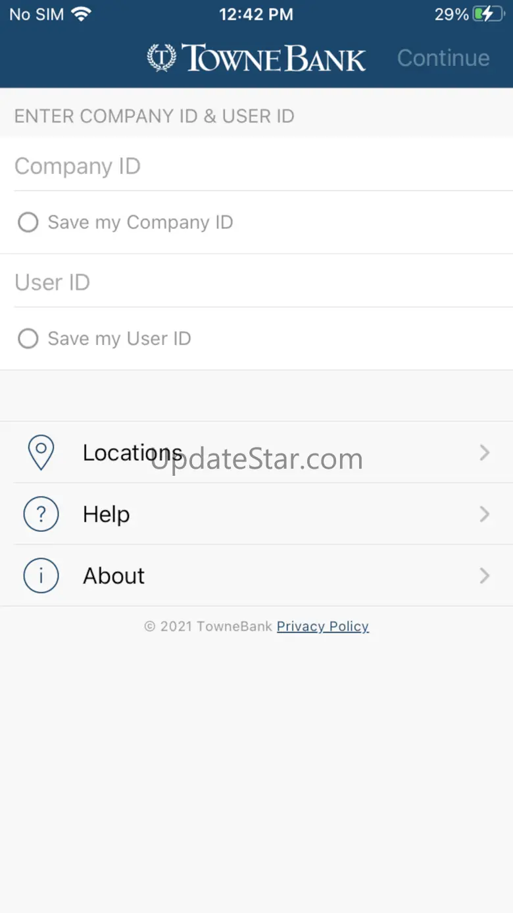Toggle the Save my User ID option
The image size is (513, 913).
(x=28, y=339)
